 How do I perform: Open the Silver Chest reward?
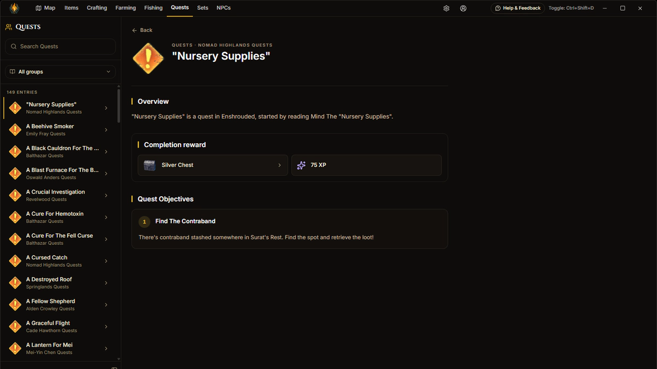click(x=213, y=165)
